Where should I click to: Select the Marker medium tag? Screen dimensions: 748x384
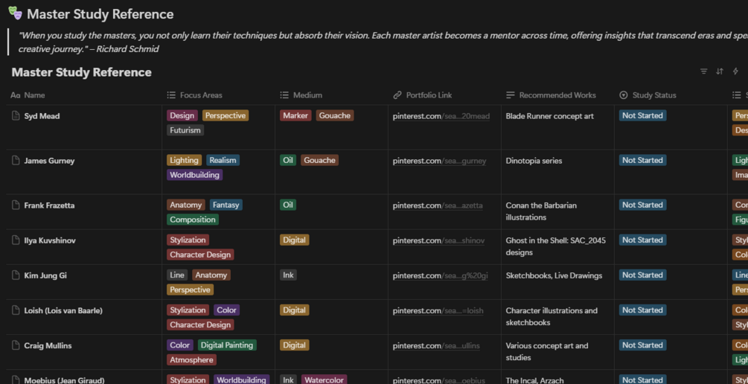295,115
